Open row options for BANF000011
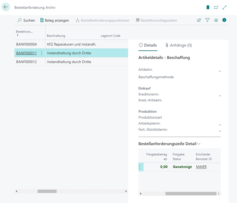 coord(42,53)
